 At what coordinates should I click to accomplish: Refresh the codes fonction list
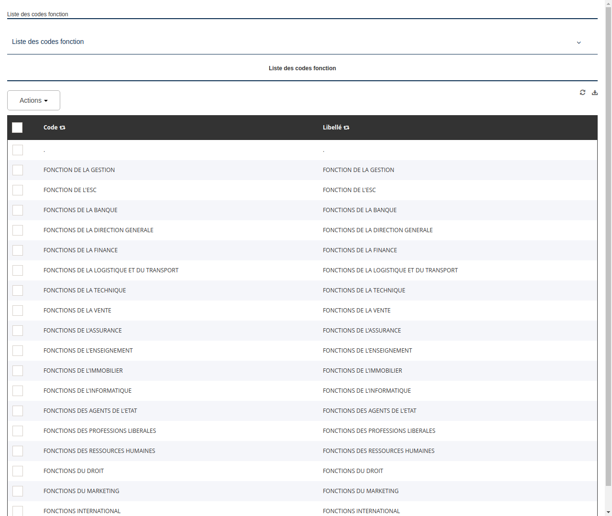tap(582, 92)
